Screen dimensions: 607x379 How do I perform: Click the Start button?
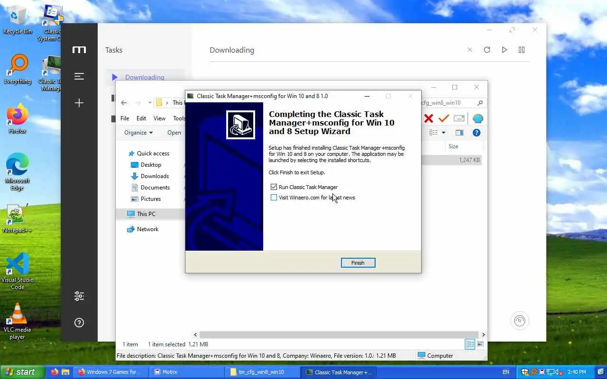point(22,372)
